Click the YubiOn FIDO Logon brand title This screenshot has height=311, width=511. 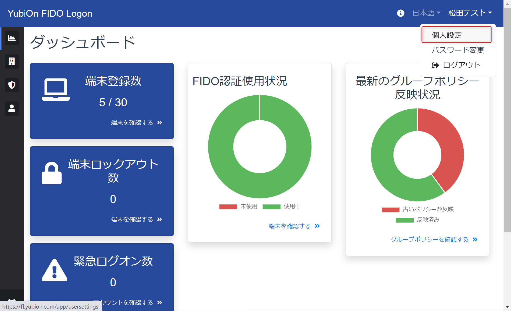click(50, 13)
